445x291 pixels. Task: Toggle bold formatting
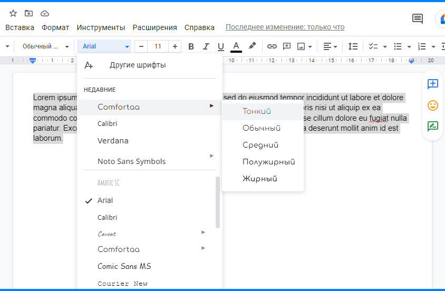coord(191,46)
